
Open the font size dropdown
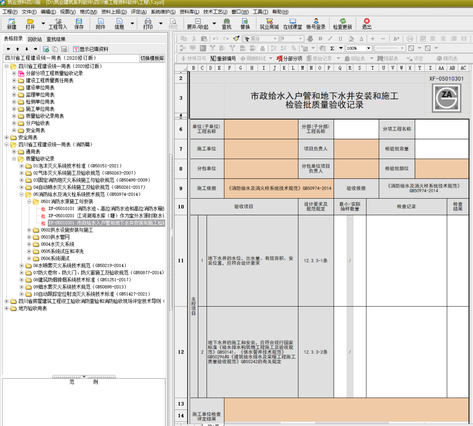300,39
